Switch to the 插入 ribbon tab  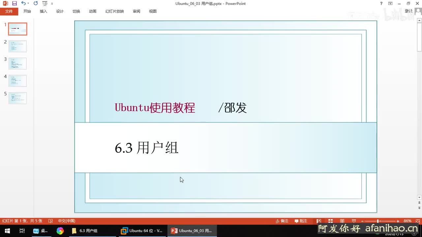44,11
